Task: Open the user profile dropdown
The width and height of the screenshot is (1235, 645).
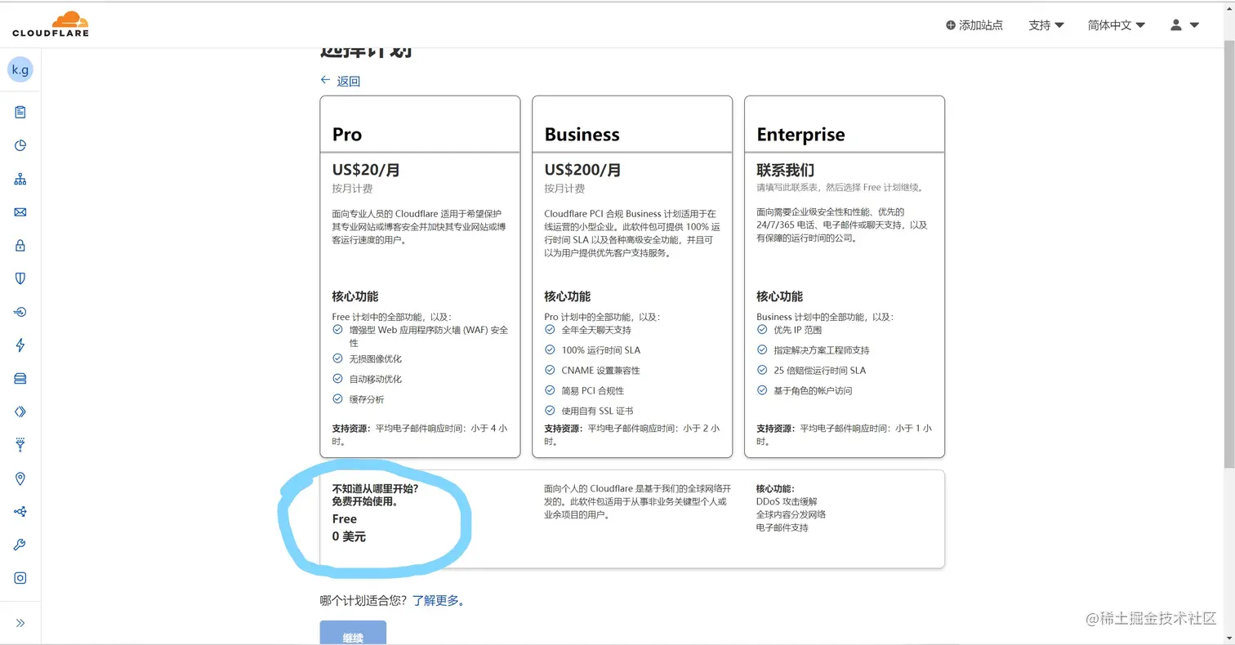Action: point(1184,25)
